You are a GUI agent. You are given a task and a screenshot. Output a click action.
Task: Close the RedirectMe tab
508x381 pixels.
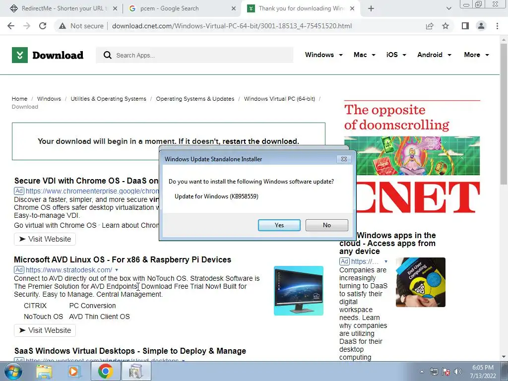(115, 8)
